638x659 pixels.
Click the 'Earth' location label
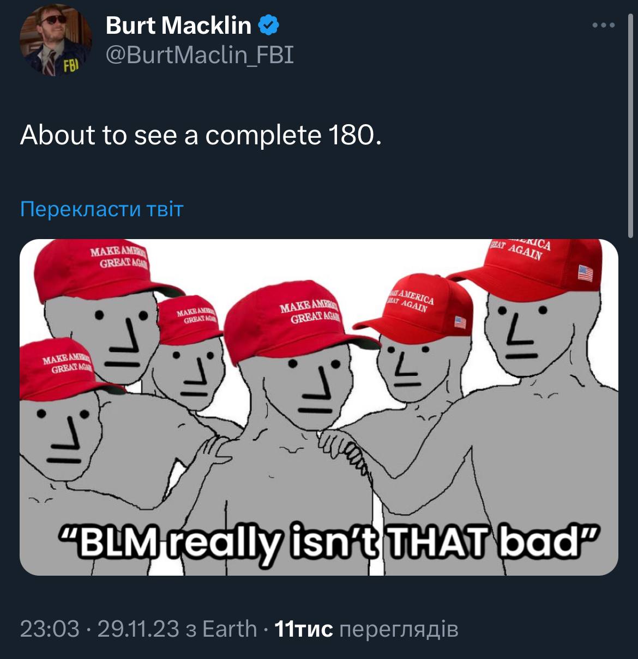tap(230, 629)
